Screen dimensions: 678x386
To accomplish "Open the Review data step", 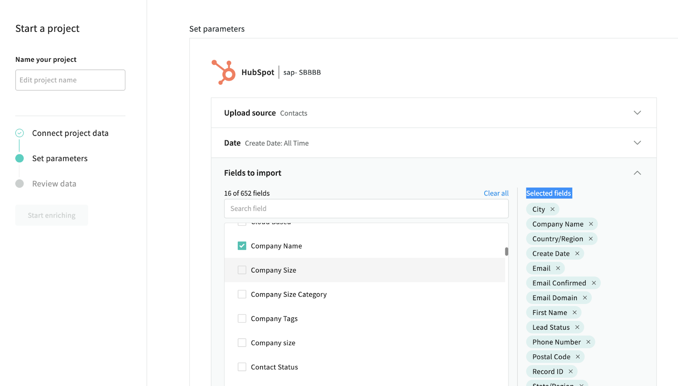I will pos(54,184).
